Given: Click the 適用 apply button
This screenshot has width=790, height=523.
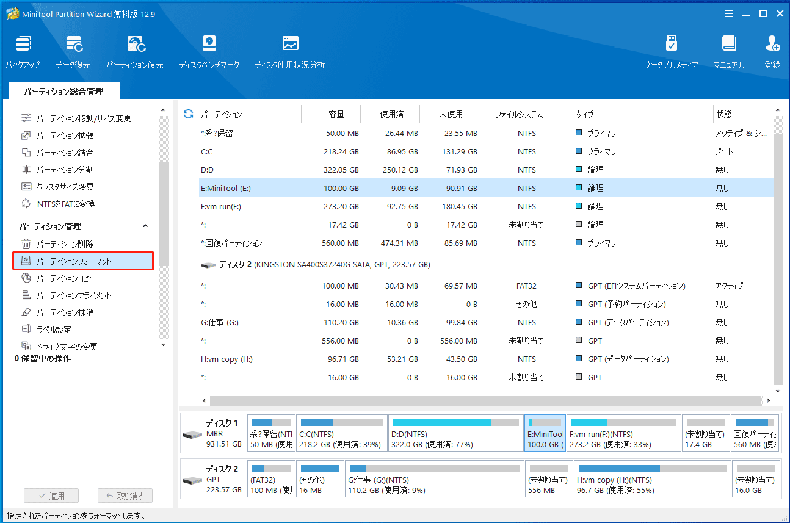Looking at the screenshot, I should (50, 496).
